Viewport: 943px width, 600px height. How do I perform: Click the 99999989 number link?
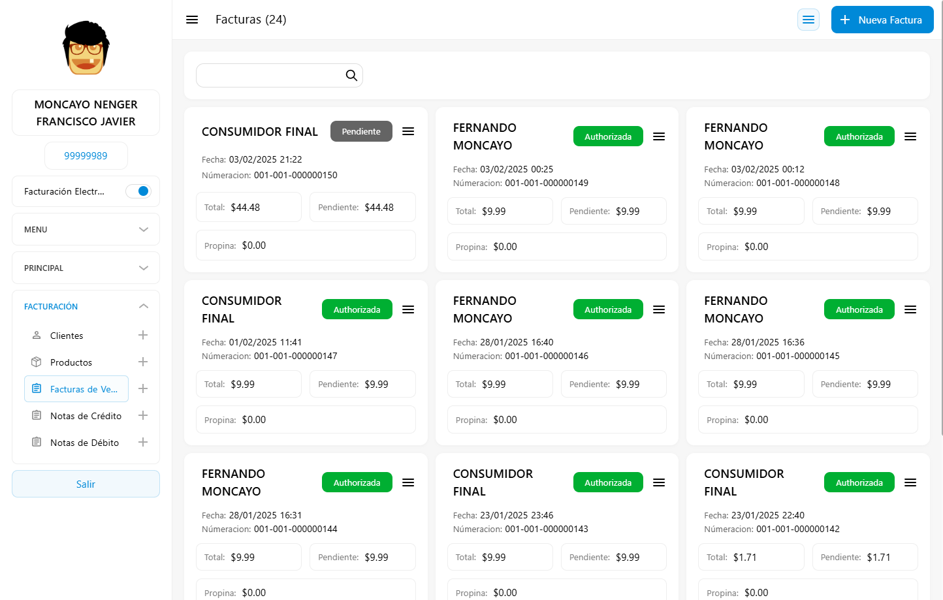click(x=86, y=156)
